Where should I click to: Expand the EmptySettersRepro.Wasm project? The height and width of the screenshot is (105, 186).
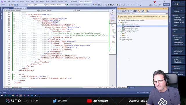click(x=120, y=28)
